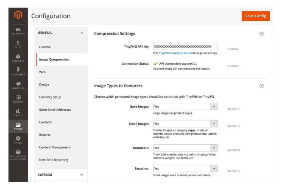The image size is (282, 189).
Task: Follow the TinyPNG Developer section link
Action: [176, 53]
